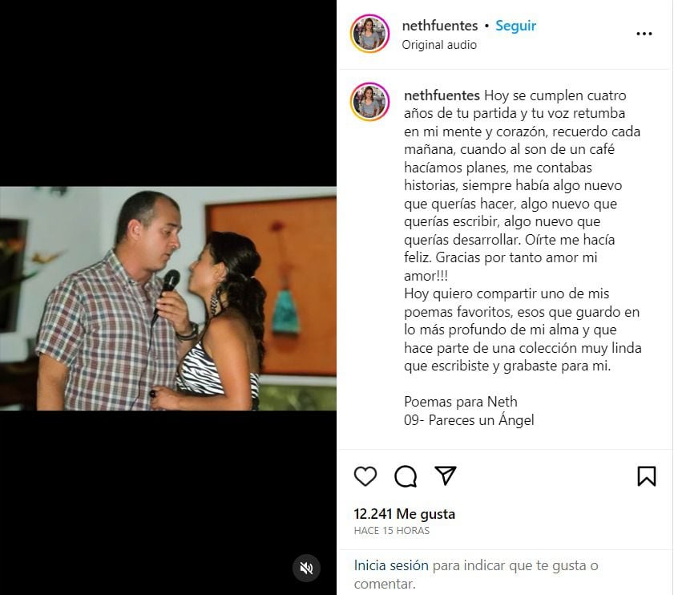Save the post with the bookmark icon

point(647,476)
